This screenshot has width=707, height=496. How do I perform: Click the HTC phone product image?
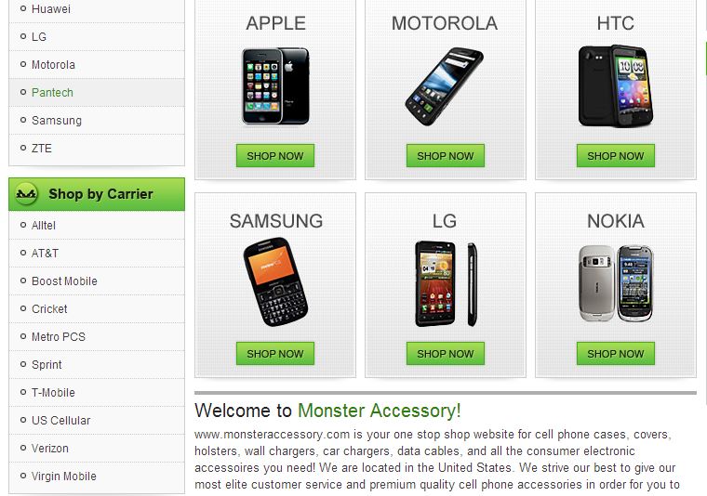click(616, 85)
